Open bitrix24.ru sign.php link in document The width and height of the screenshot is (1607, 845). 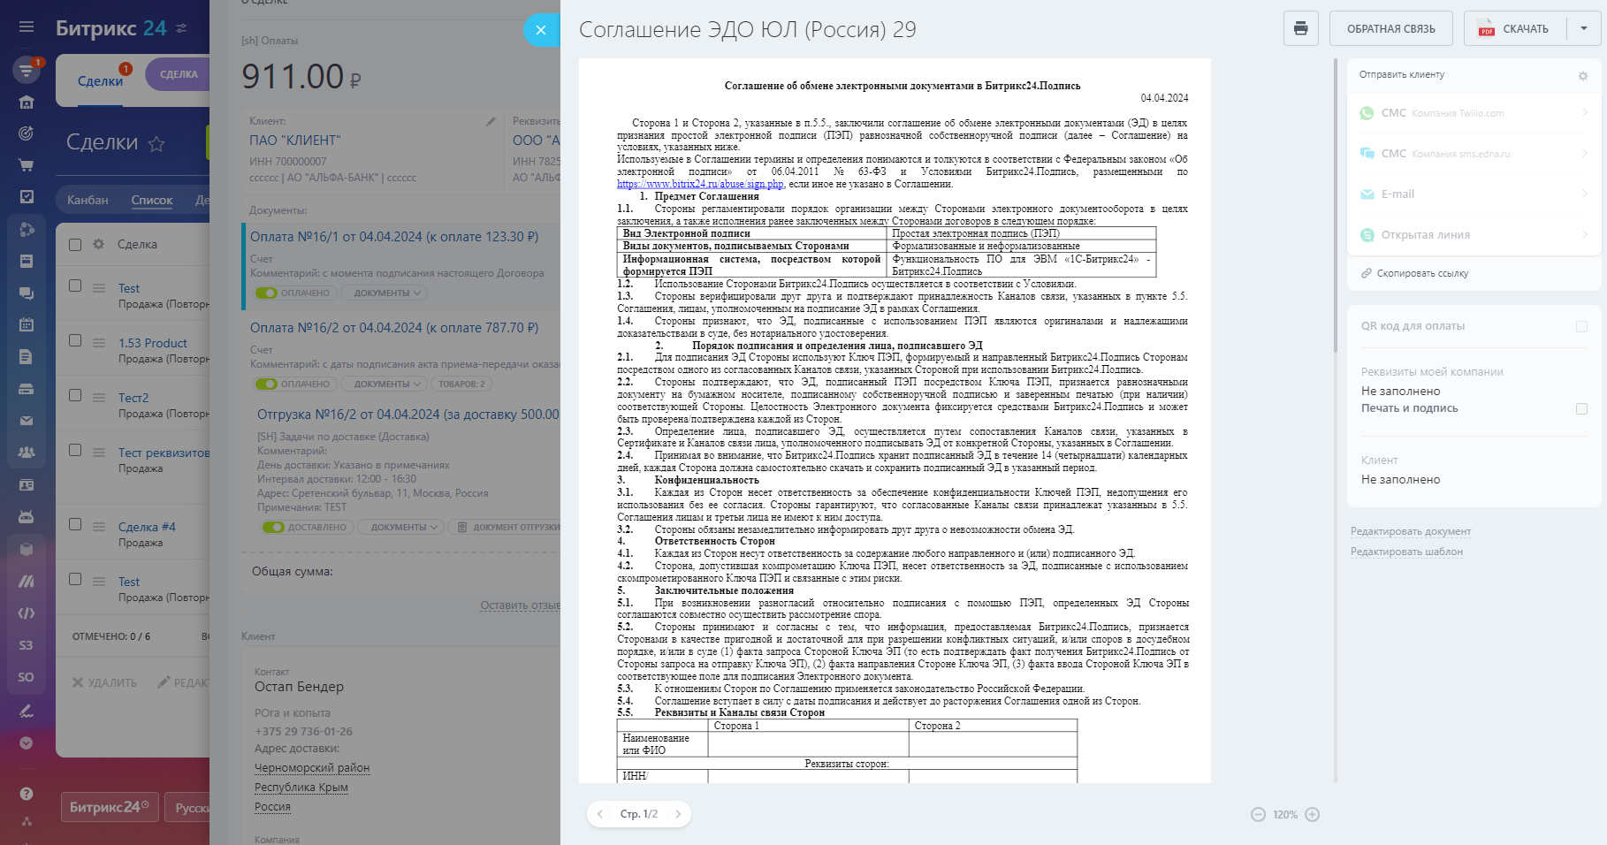click(700, 184)
